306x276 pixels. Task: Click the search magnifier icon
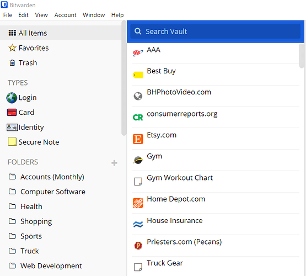point(138,31)
